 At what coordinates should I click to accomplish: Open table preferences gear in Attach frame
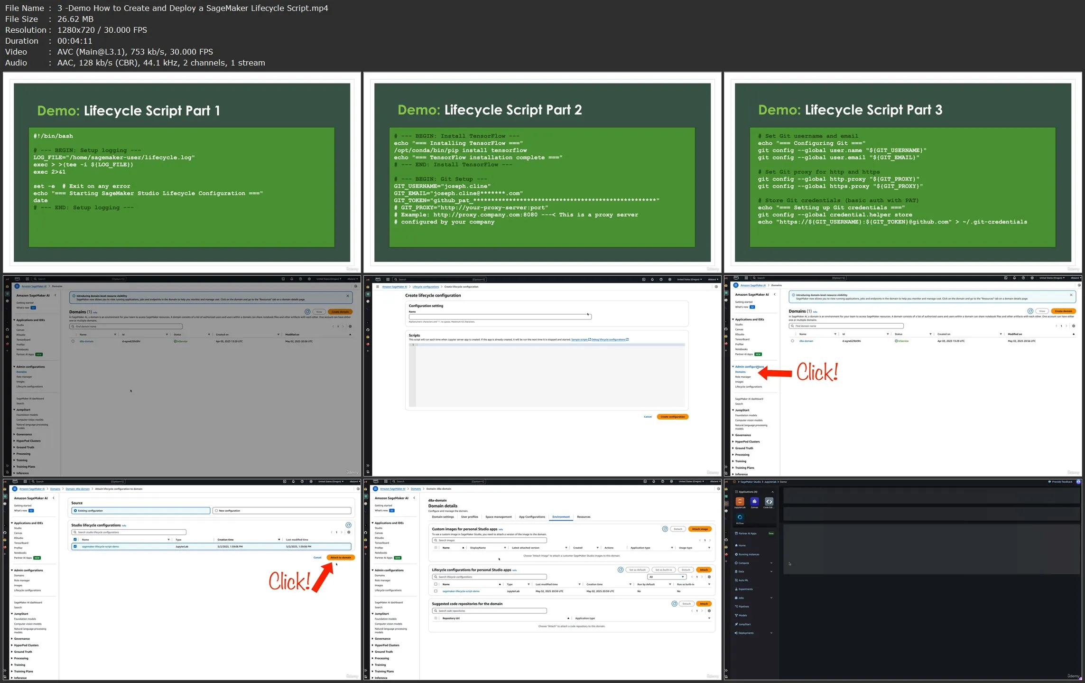click(349, 532)
